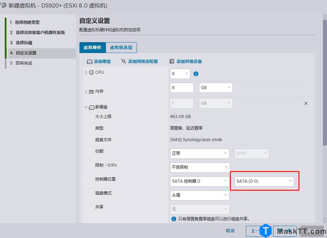
Task: Open the sharing 无 dropdown
Action: (199, 209)
